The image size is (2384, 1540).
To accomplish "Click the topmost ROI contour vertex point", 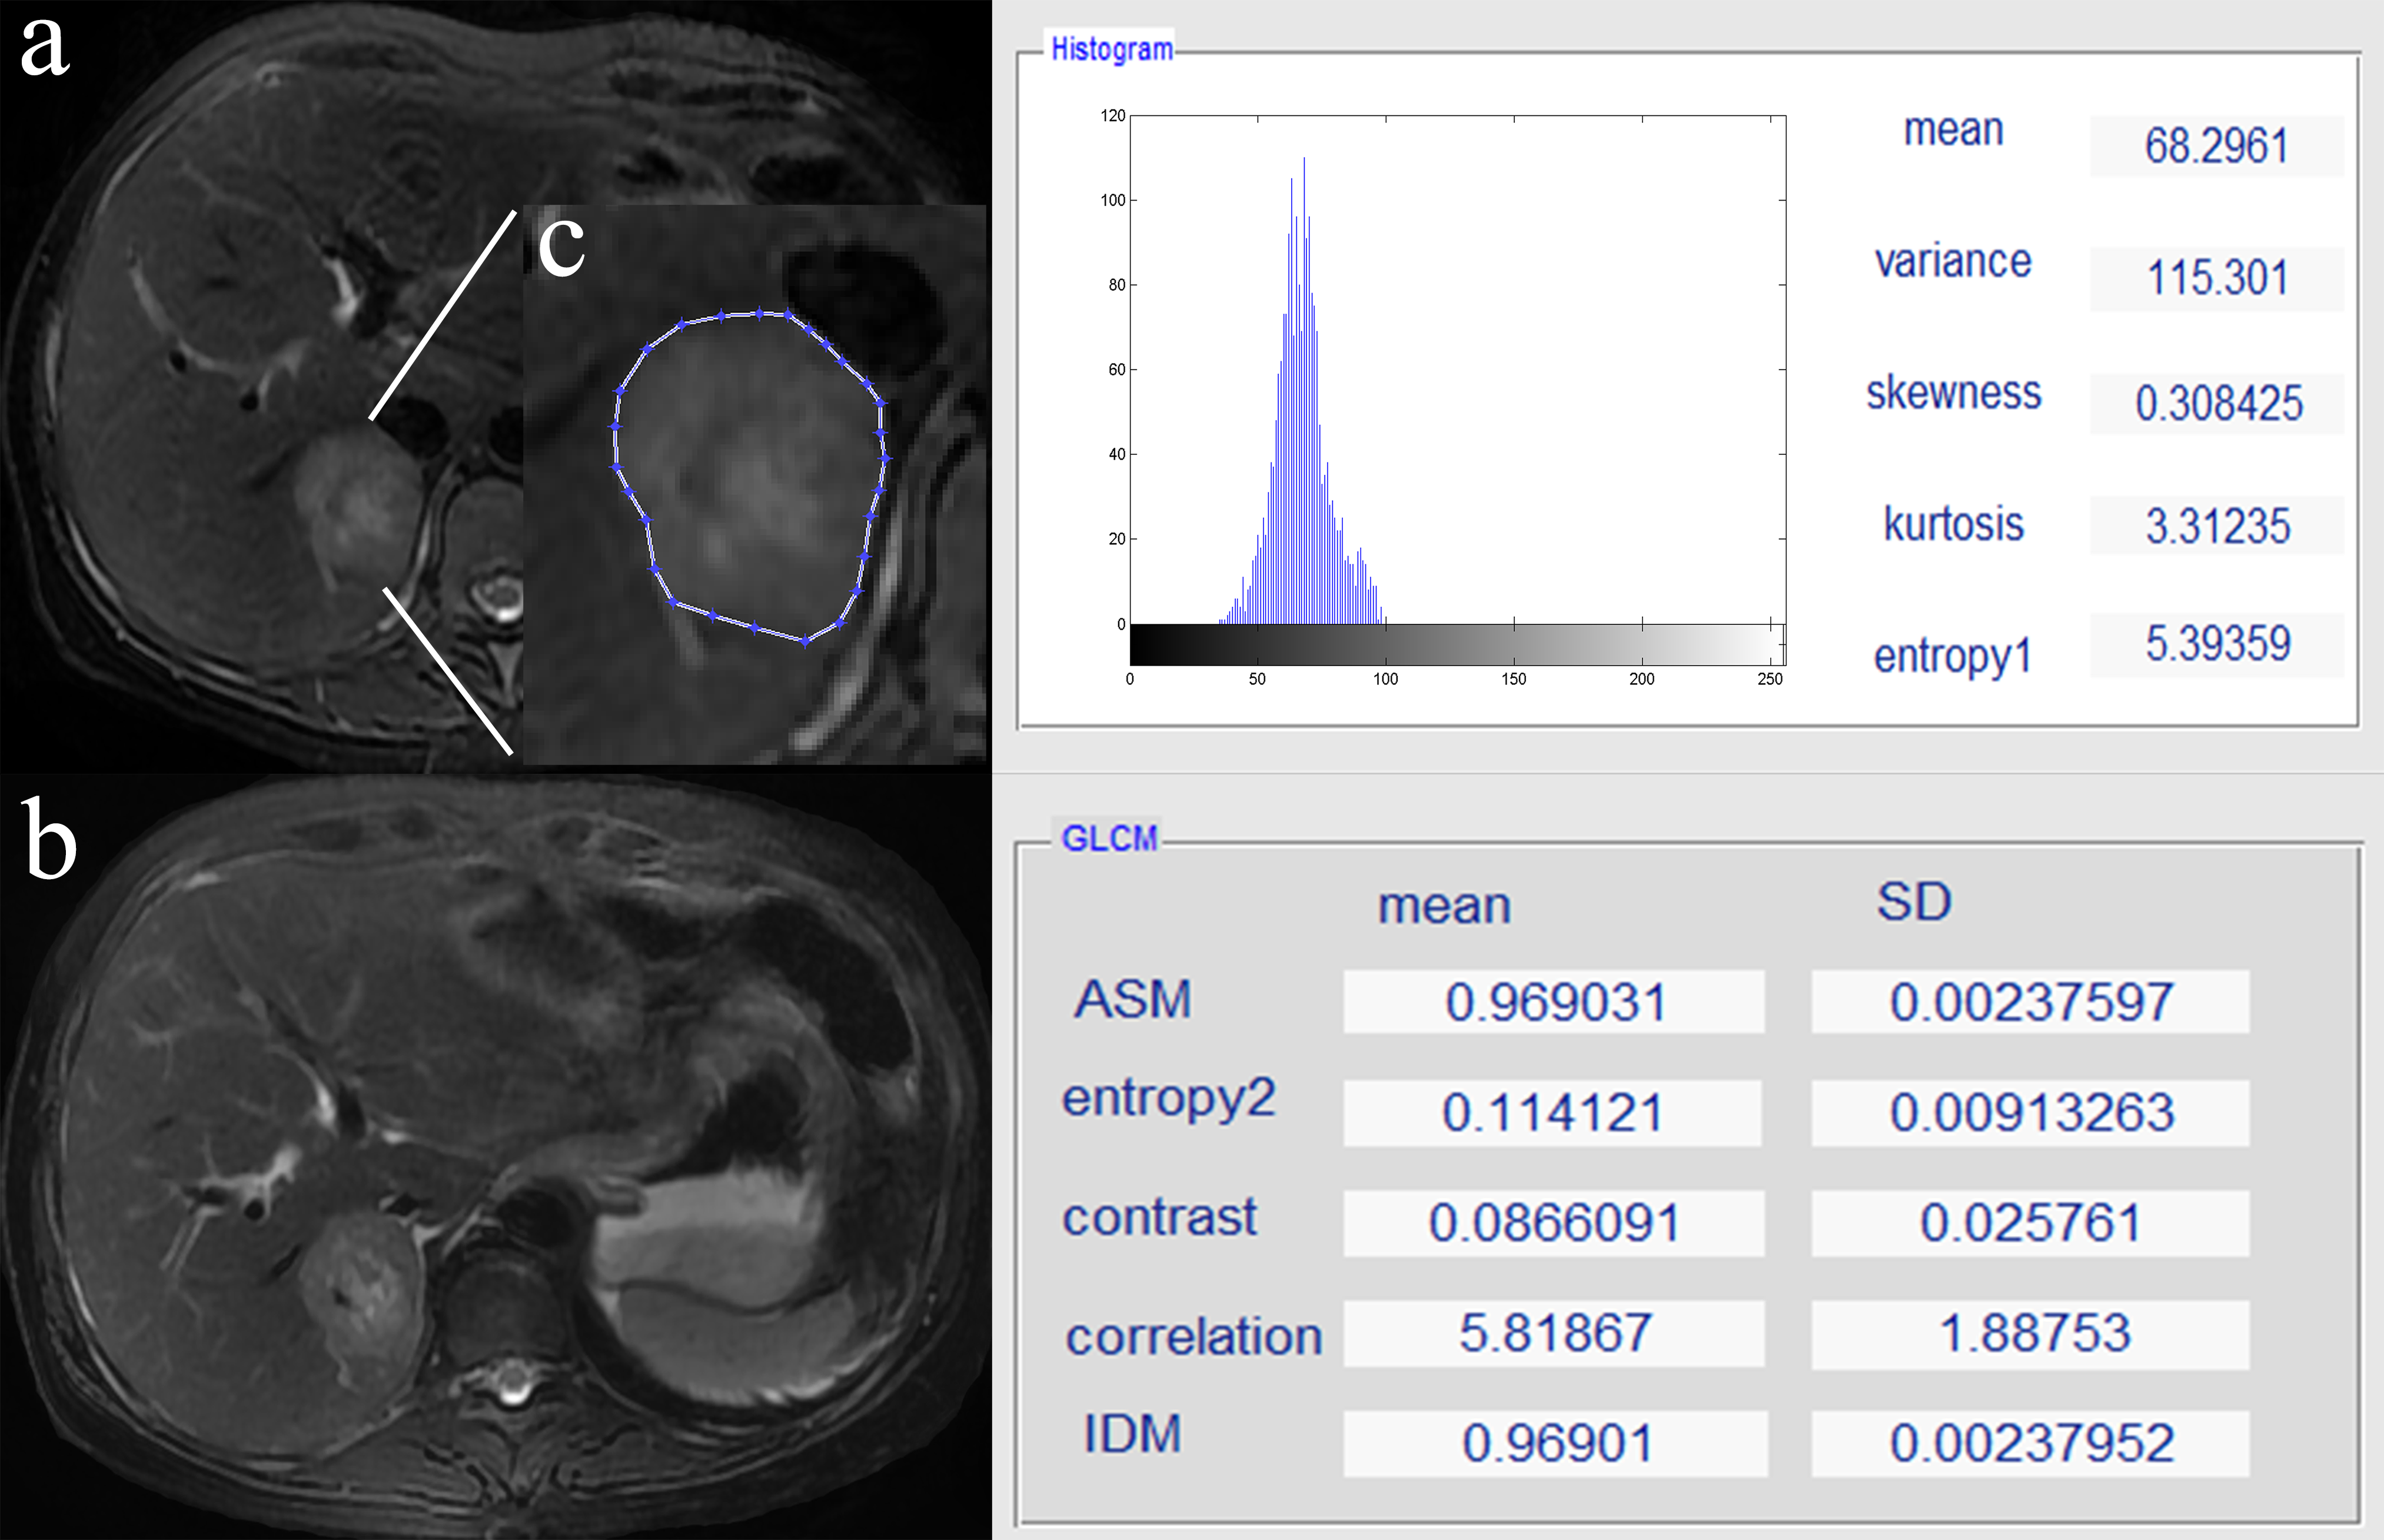I will (x=759, y=314).
